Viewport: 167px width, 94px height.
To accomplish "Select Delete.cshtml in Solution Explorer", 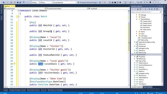I will pyautogui.click(x=147, y=23).
